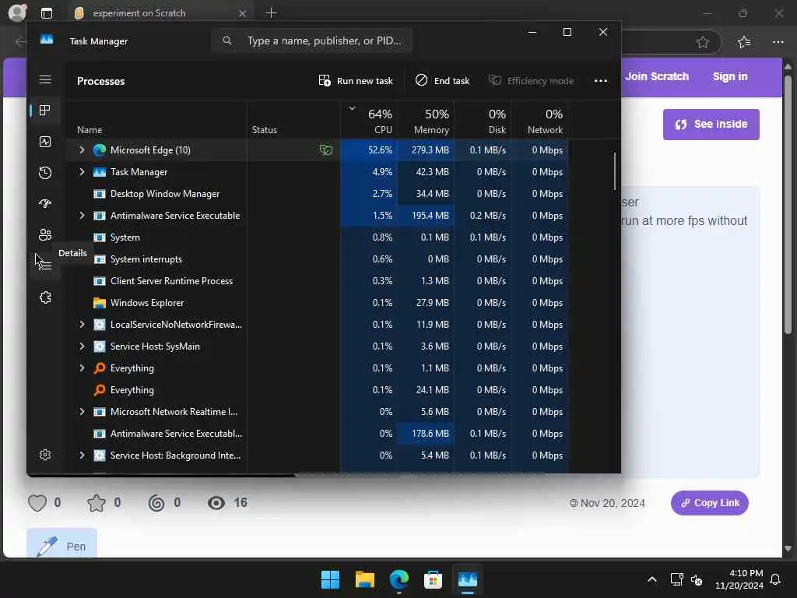Open more options ellipsis in Task Manager toolbar
Screen dimensions: 797x598
[x=601, y=81]
